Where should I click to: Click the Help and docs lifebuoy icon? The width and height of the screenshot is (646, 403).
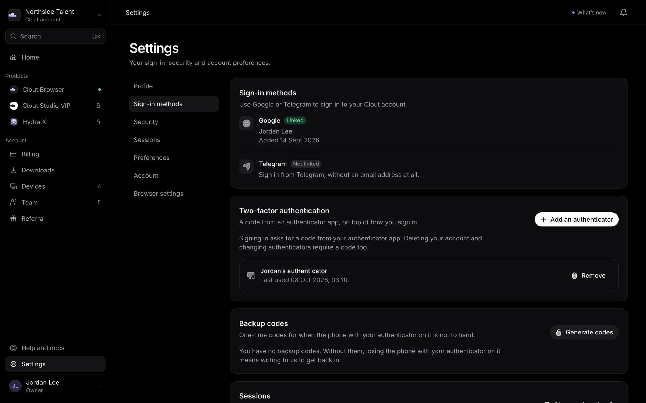click(x=13, y=348)
